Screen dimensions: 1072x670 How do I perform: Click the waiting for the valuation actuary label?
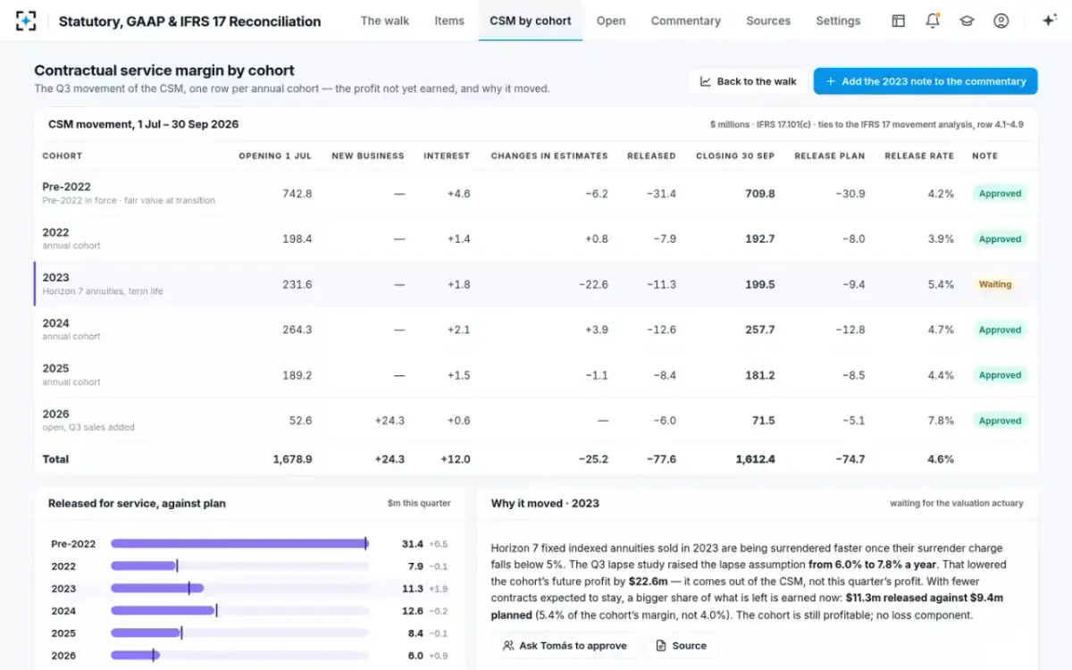pyautogui.click(x=956, y=504)
